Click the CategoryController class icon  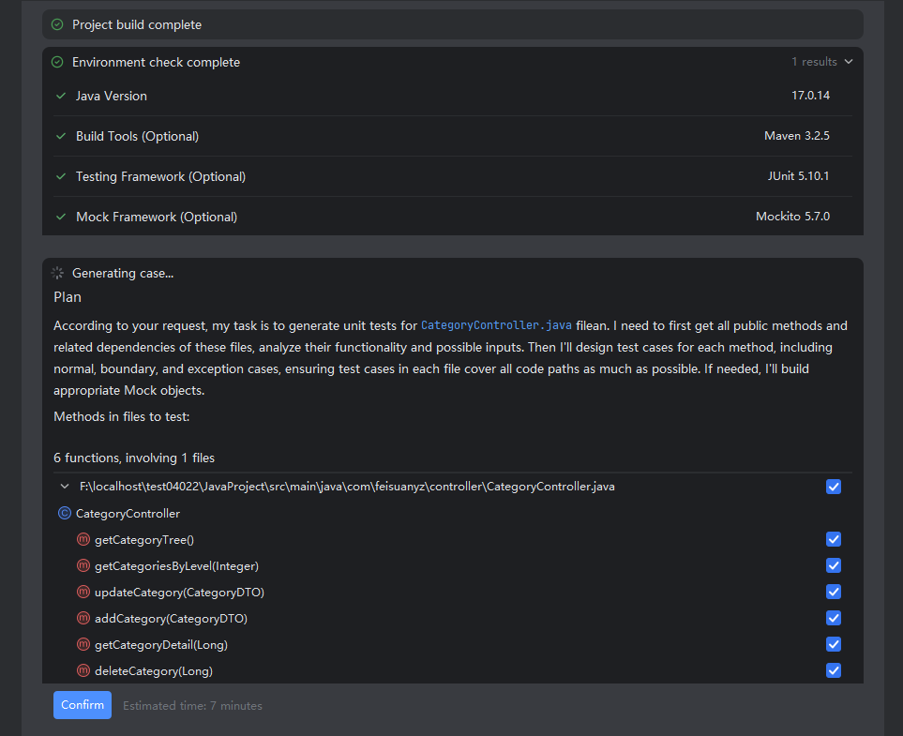click(x=65, y=513)
